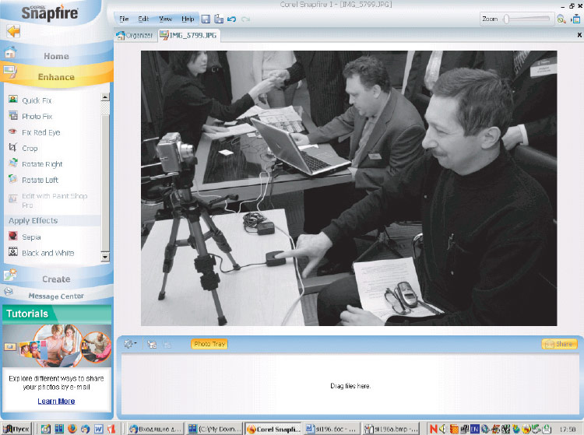Click the Quick Fix icon

tap(12, 100)
